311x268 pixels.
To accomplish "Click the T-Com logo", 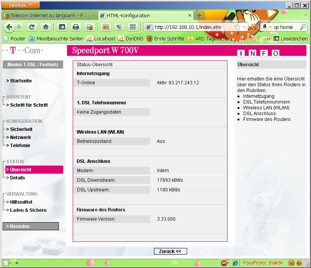I will [x=23, y=50].
